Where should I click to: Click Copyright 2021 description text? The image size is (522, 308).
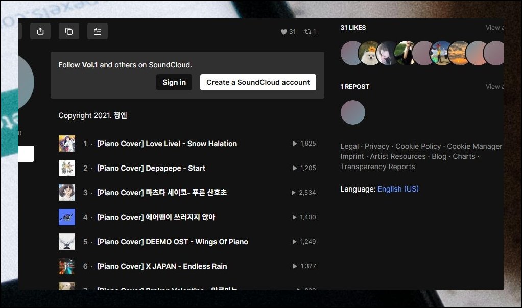pos(92,115)
